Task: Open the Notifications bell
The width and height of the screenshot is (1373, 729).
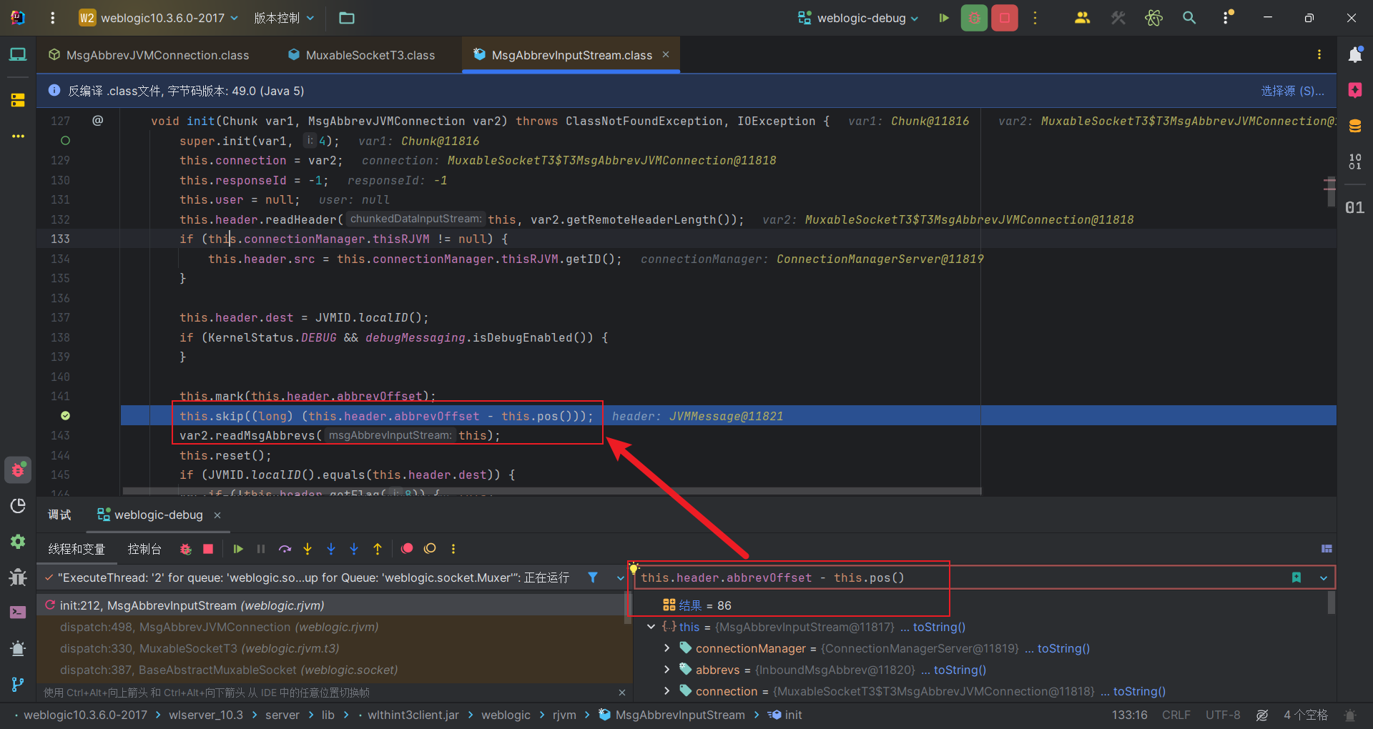Action: (1355, 55)
